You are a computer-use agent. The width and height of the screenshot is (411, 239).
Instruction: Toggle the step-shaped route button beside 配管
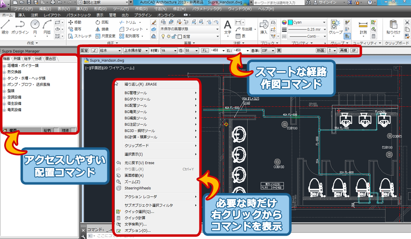[95, 50]
